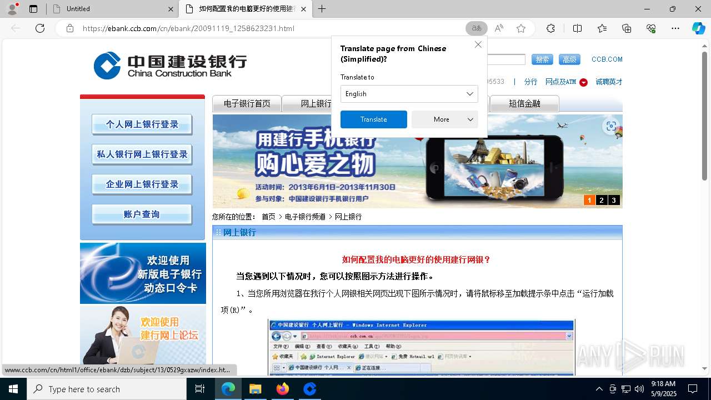Select the 电子银行首页 tab
Viewport: 711px width, 400px height.
pyautogui.click(x=247, y=103)
